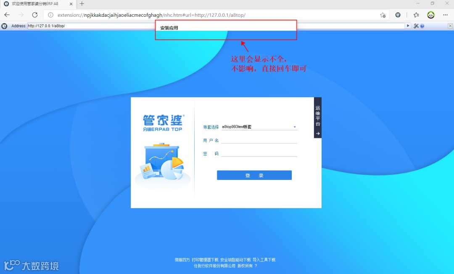The image size is (454, 274).
Task: Open browser settings and more menu
Action: (x=445, y=15)
